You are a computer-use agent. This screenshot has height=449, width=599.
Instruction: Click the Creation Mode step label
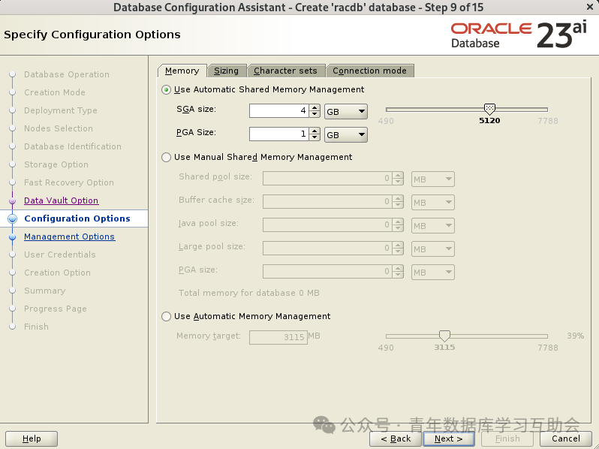coord(55,92)
